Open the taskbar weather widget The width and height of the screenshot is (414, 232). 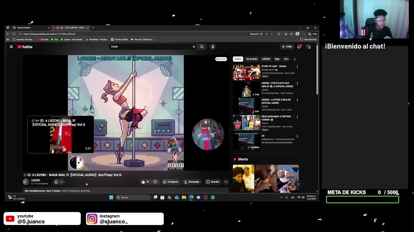coord(16,197)
